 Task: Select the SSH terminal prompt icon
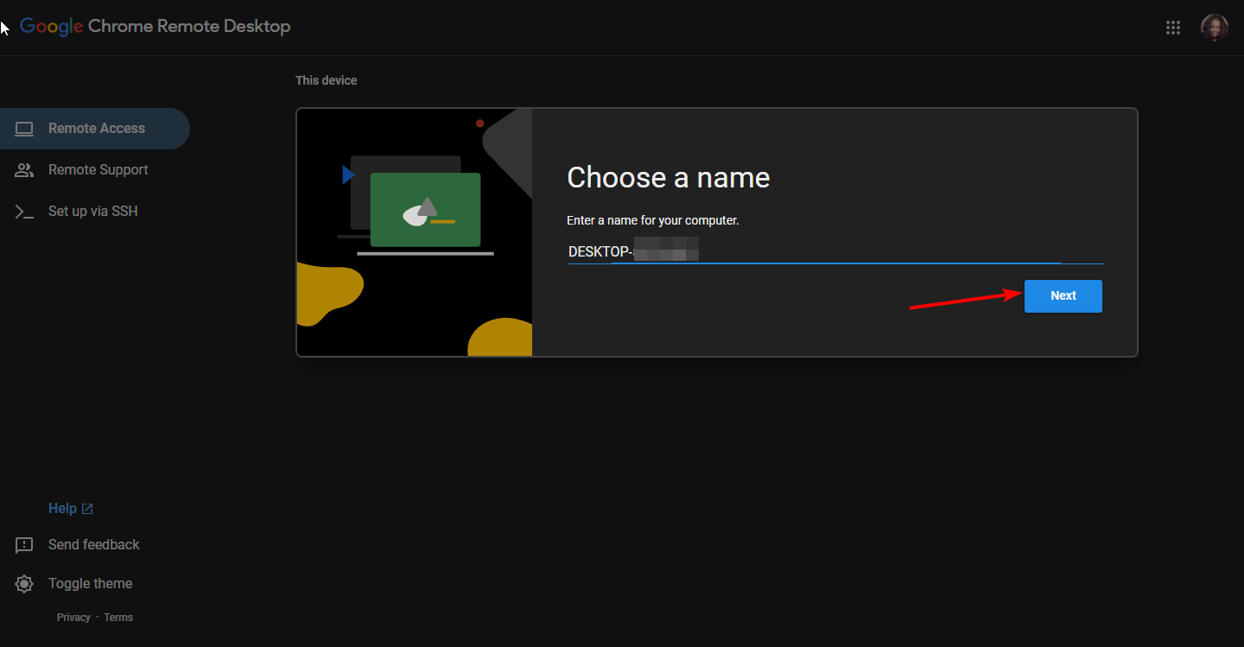24,212
